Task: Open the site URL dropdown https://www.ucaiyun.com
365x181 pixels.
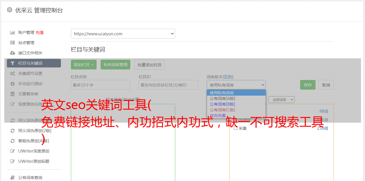Action: click(x=123, y=34)
